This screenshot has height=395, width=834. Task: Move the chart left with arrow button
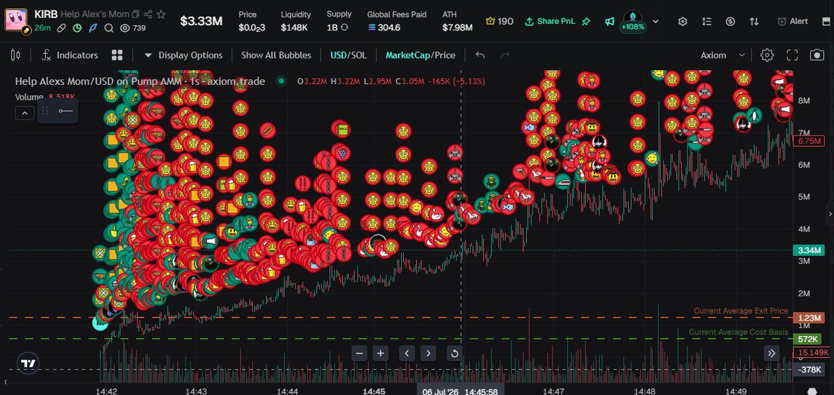click(x=407, y=353)
